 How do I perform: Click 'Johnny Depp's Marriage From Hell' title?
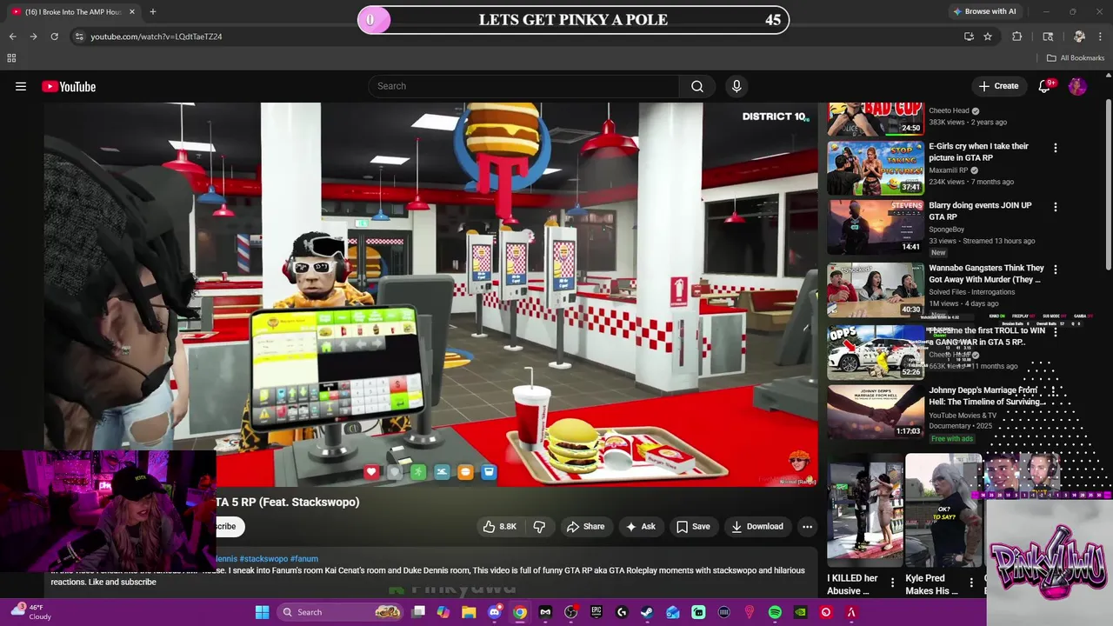(x=986, y=396)
